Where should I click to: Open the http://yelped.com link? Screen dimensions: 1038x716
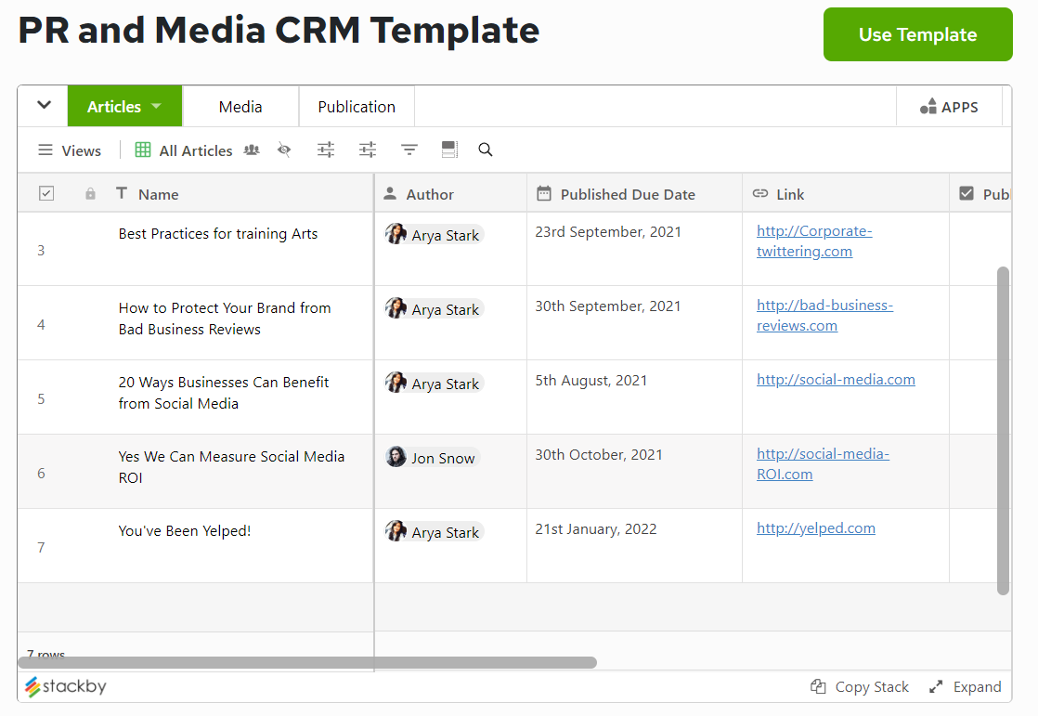815,527
